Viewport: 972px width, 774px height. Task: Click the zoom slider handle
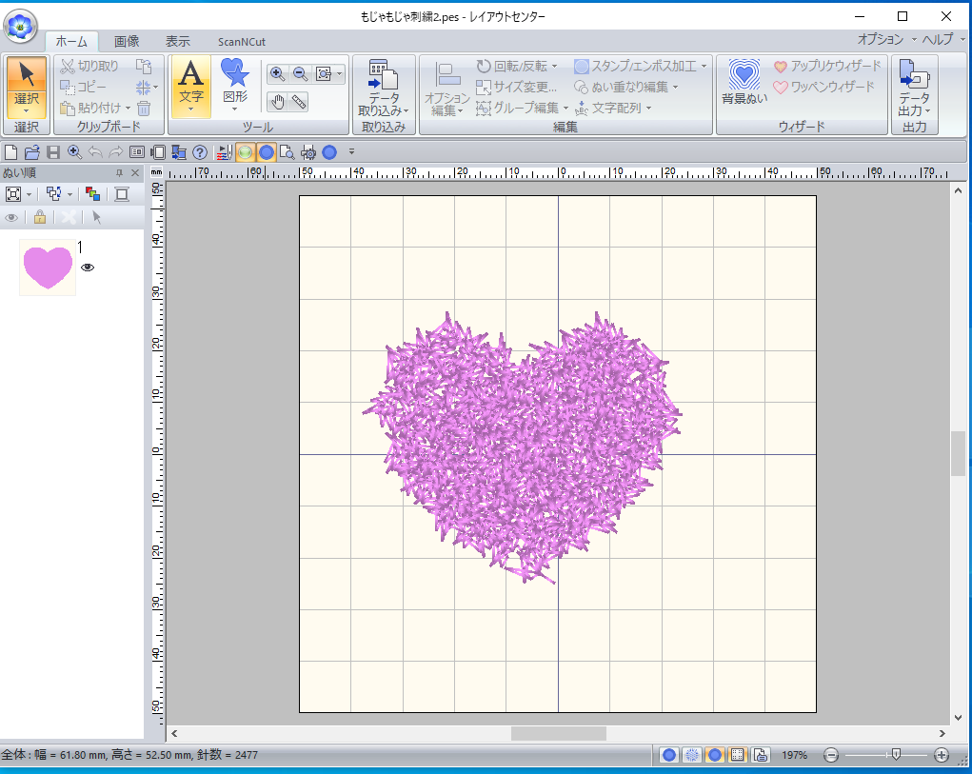(x=896, y=755)
